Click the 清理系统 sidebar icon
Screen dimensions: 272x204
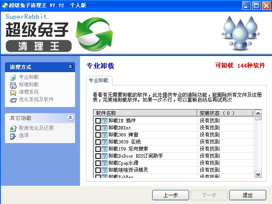tap(13, 92)
